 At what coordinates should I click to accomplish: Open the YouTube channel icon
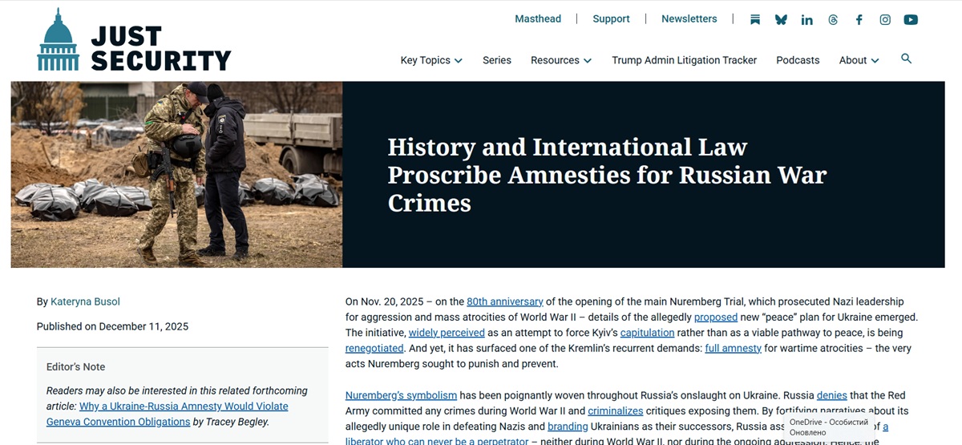(911, 20)
